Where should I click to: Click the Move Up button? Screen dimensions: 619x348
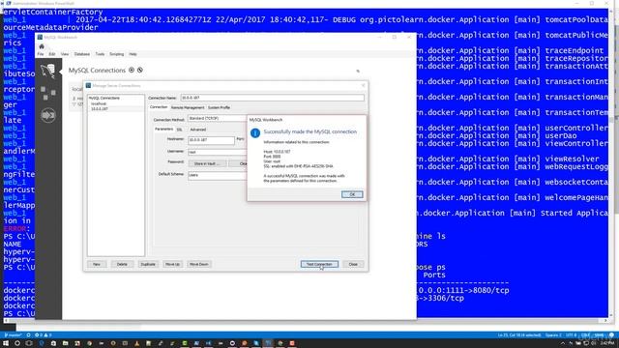point(172,264)
